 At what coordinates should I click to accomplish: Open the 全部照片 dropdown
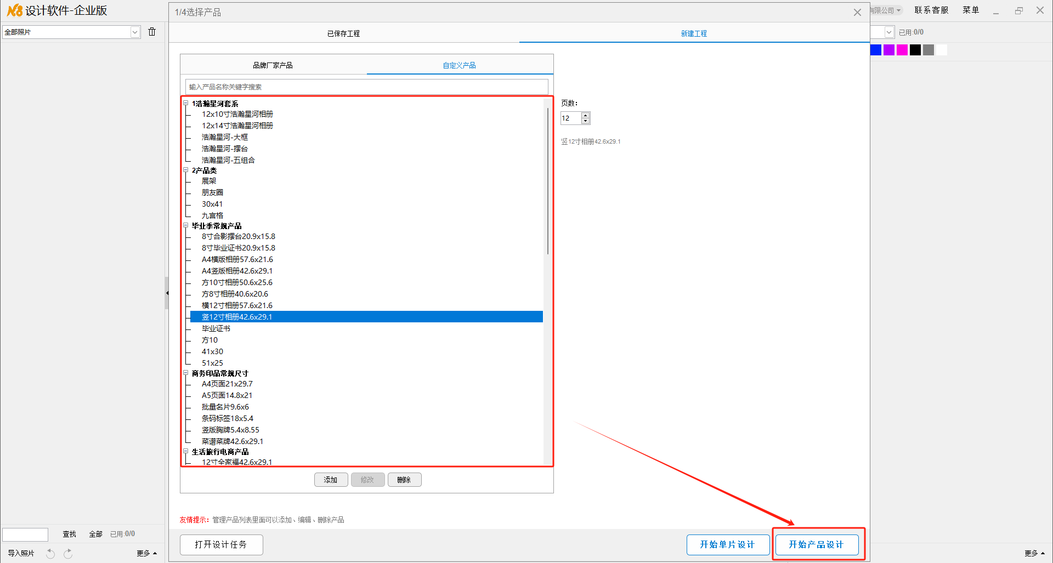[x=135, y=32]
